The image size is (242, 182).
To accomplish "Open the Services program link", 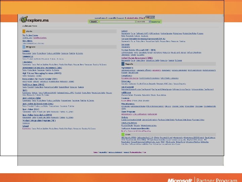I will point(125,44).
